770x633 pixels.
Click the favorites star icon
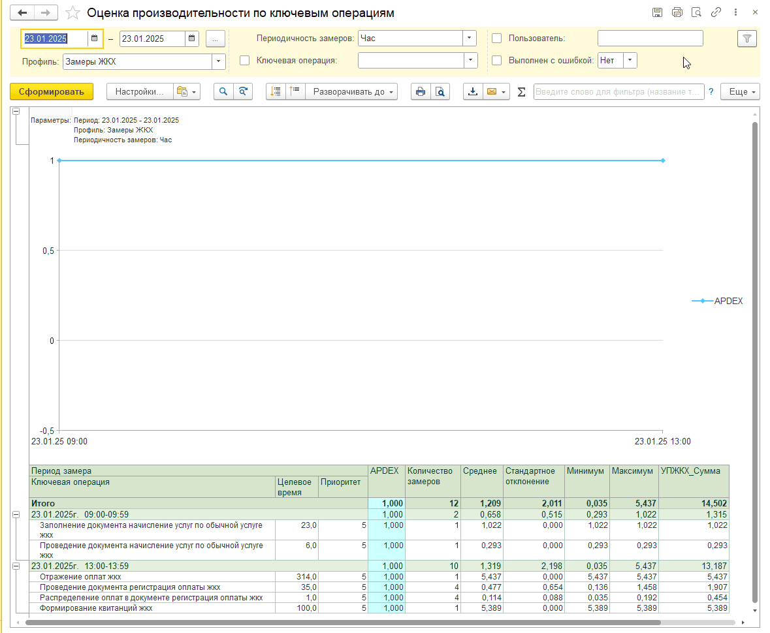[x=74, y=13]
